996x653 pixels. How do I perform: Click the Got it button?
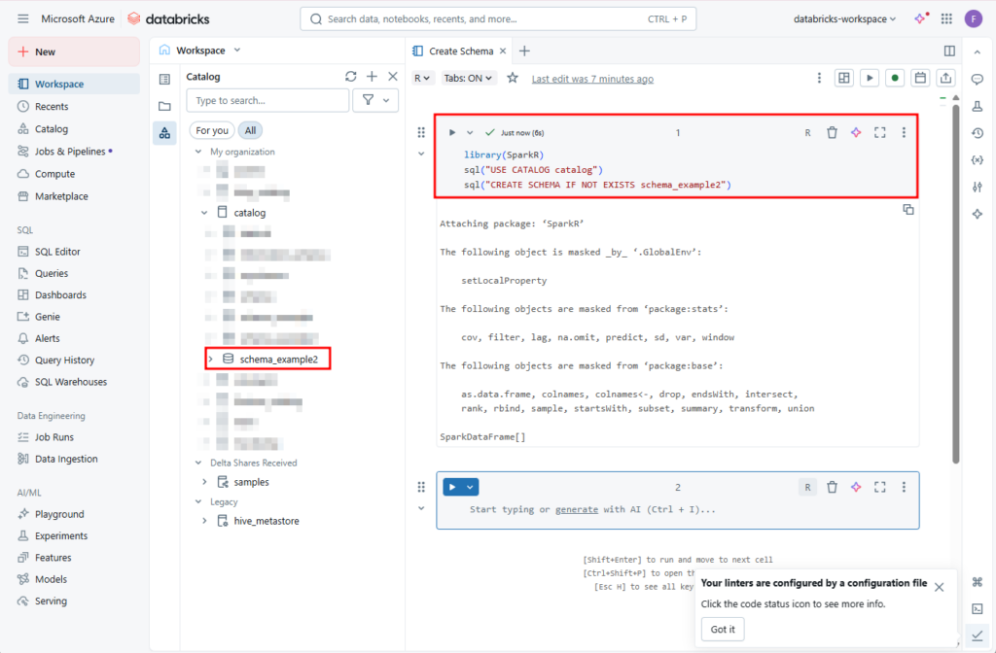click(721, 630)
